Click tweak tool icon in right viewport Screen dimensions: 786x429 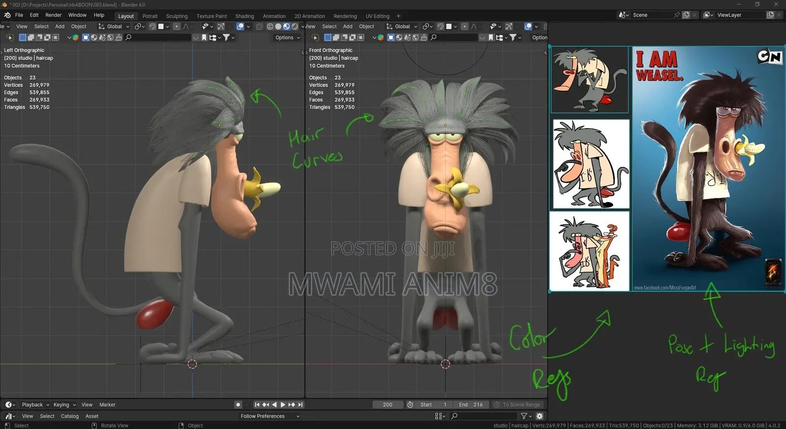(x=315, y=37)
